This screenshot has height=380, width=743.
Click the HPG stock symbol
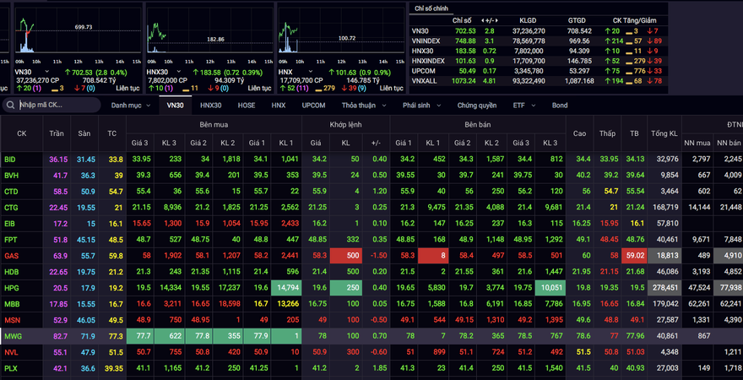click(11, 288)
